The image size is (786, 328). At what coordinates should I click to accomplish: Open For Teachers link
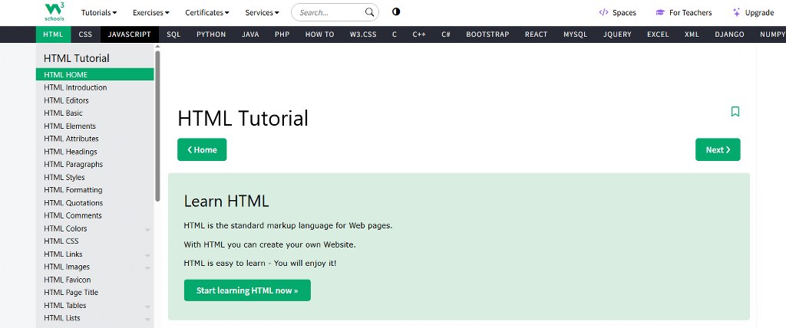pyautogui.click(x=684, y=12)
